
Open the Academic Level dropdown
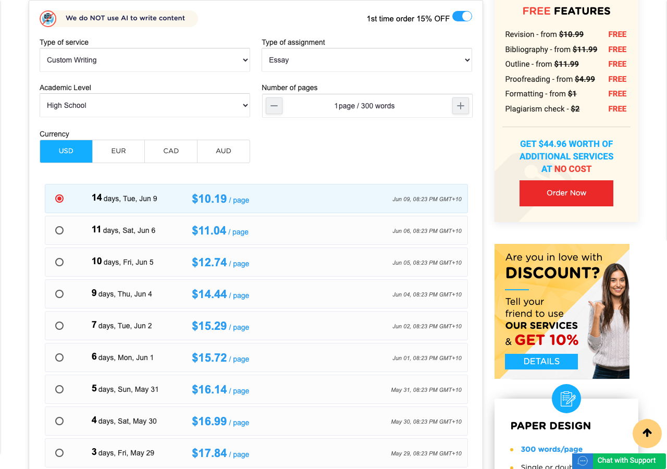click(145, 105)
